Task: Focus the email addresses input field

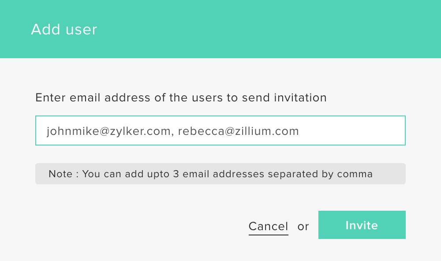Action: click(220, 130)
